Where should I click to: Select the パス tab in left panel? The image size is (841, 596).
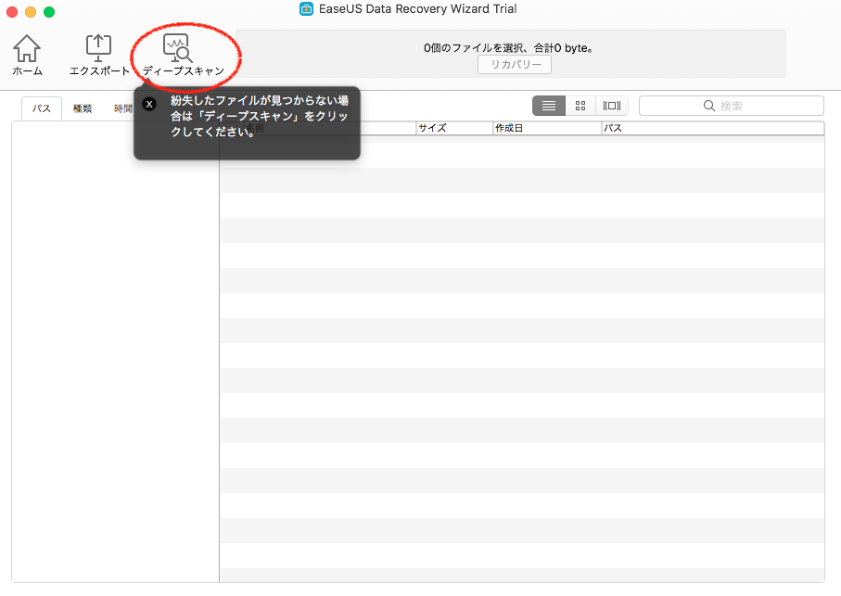pyautogui.click(x=42, y=108)
